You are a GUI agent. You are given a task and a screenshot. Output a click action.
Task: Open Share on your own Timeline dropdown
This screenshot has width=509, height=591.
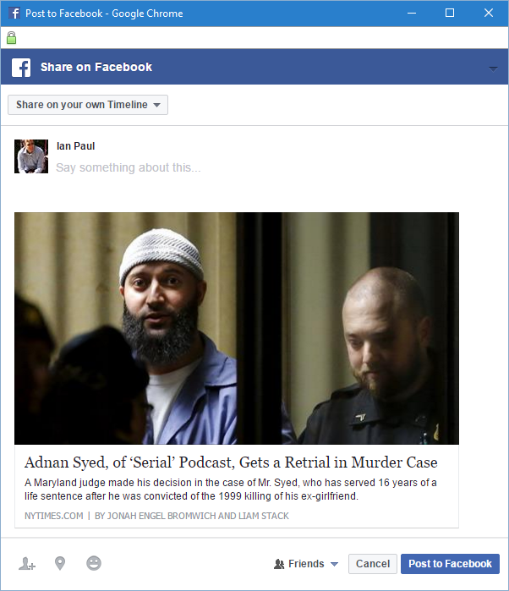(88, 105)
